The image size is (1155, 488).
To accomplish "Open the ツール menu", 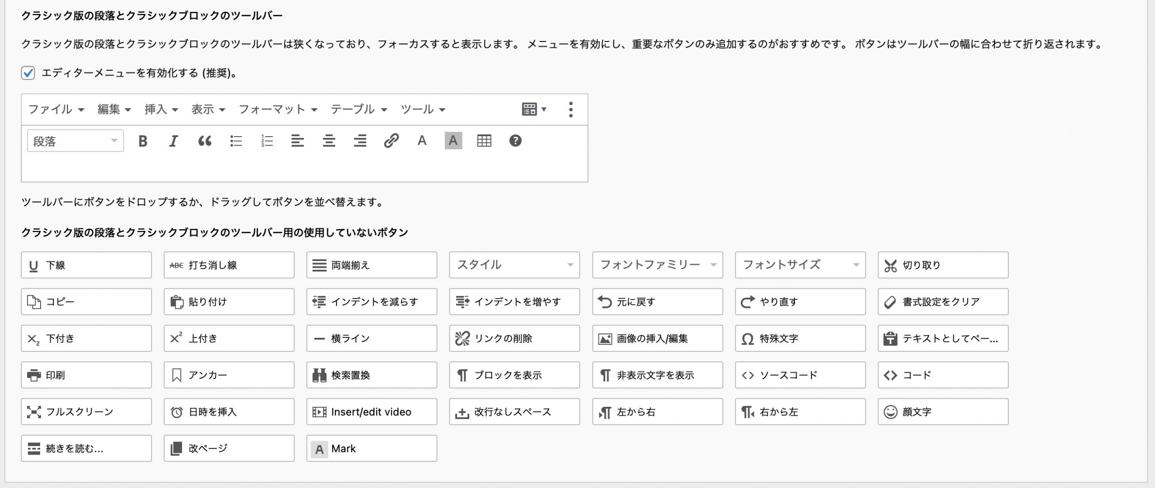I will [423, 109].
